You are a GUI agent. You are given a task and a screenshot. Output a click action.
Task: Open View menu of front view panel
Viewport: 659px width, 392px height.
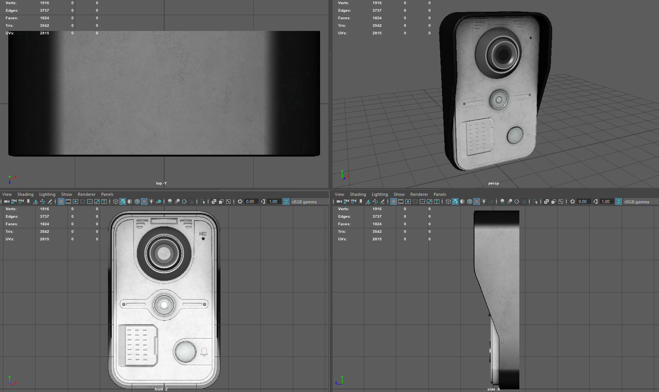tap(7, 194)
